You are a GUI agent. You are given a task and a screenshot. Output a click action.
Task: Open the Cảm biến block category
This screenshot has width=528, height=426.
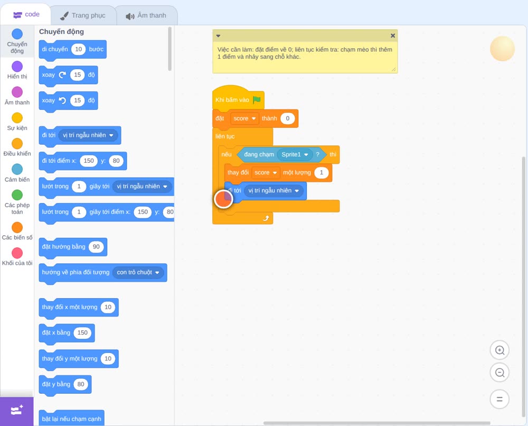[x=17, y=173]
